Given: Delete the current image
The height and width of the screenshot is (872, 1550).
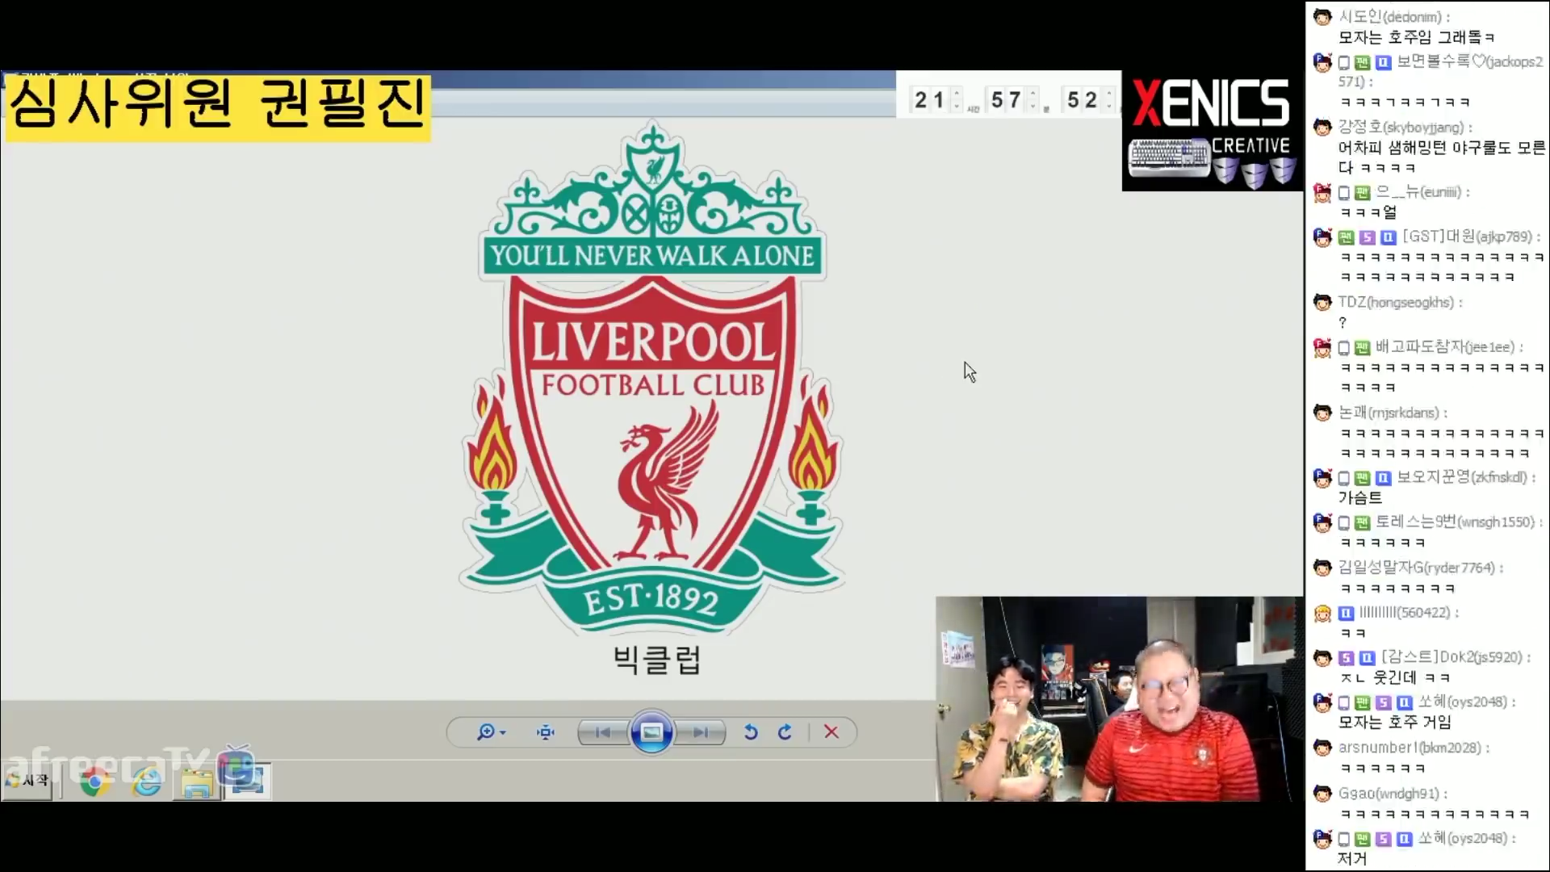Looking at the screenshot, I should click(831, 732).
